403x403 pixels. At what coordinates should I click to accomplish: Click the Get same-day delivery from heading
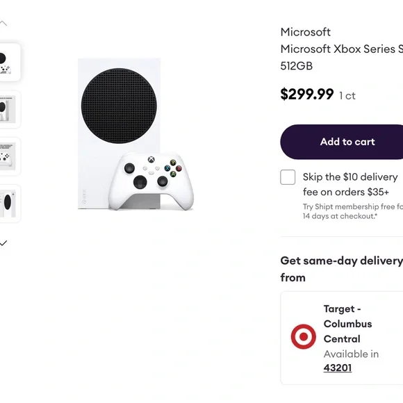point(342,269)
